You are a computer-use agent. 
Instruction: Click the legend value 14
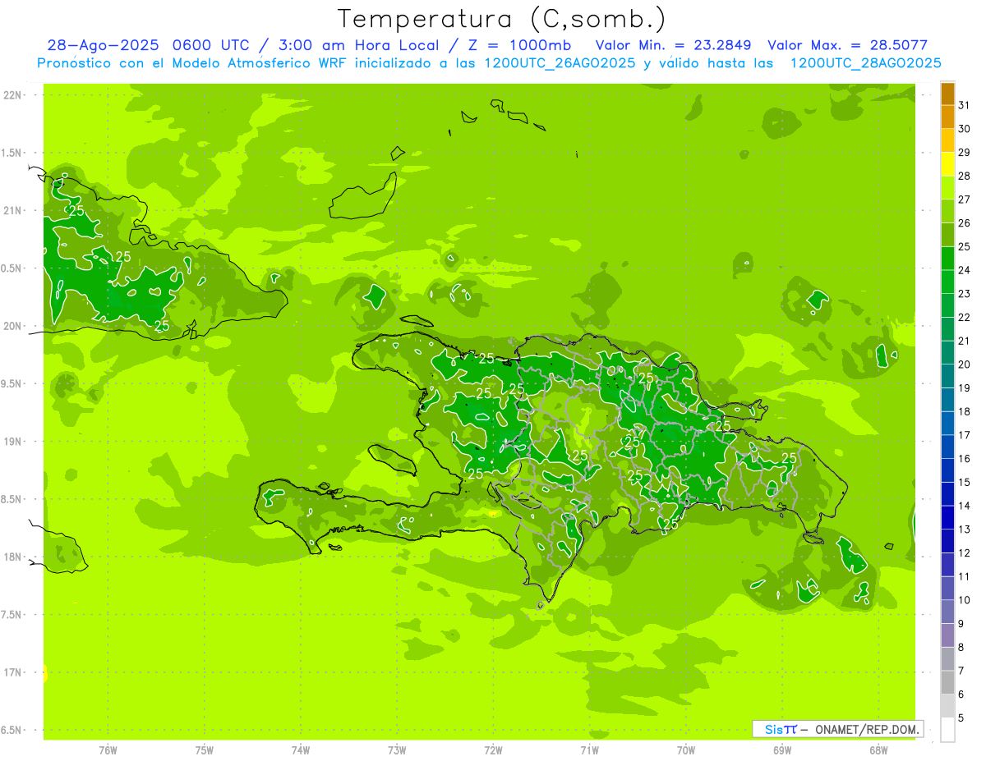point(964,506)
